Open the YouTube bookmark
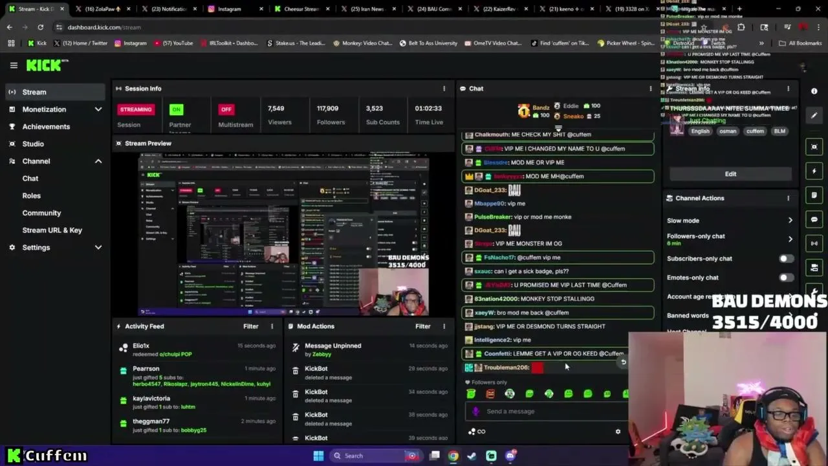 173,43
